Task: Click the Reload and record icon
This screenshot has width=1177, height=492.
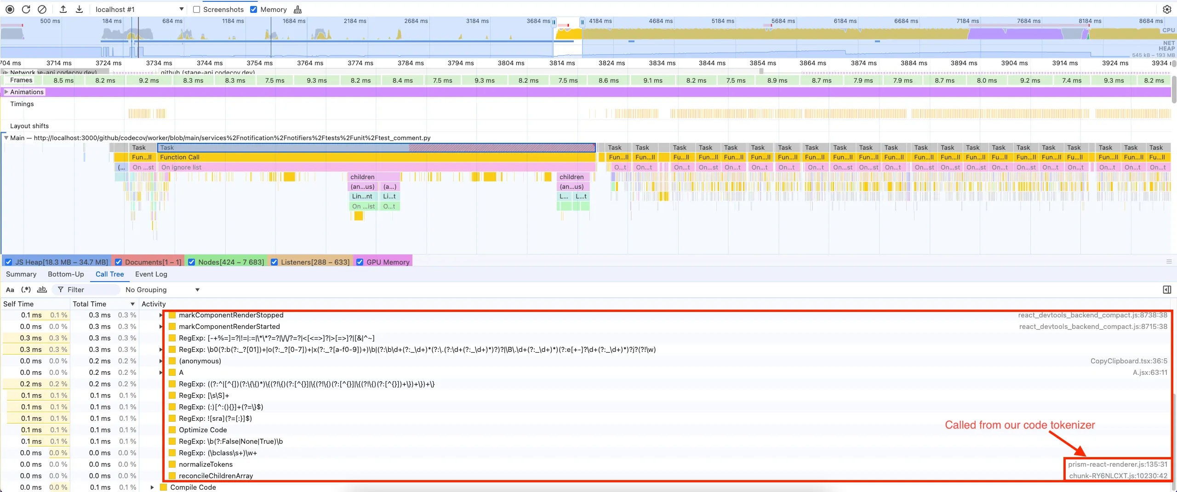Action: point(26,9)
